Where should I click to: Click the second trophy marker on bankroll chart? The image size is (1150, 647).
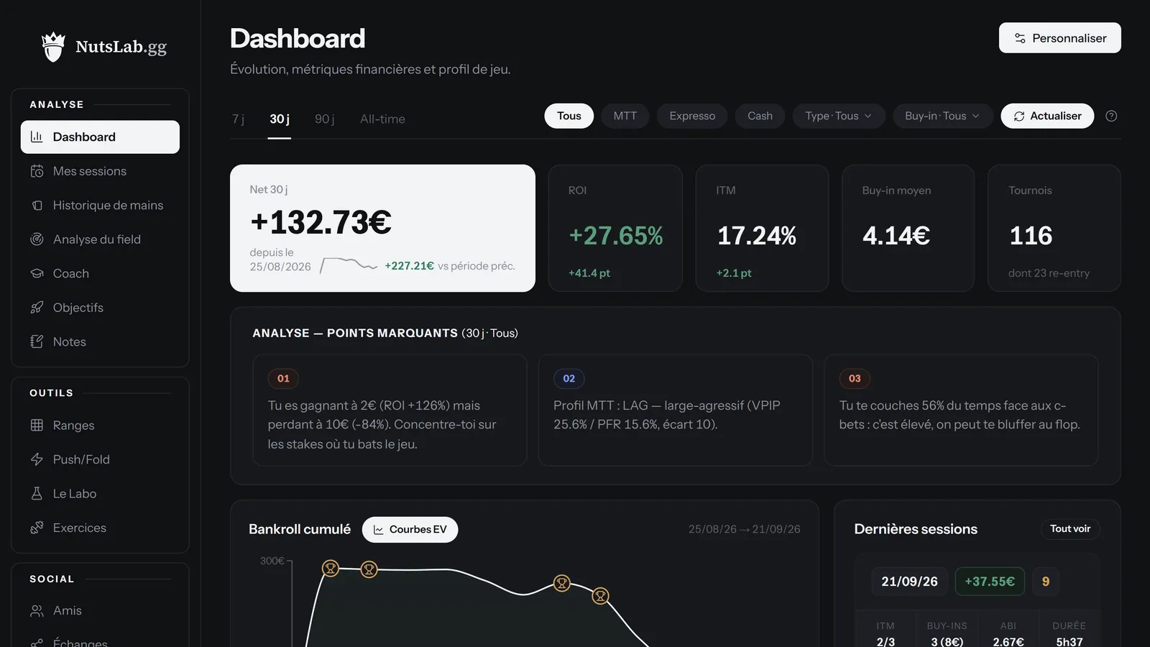click(369, 570)
